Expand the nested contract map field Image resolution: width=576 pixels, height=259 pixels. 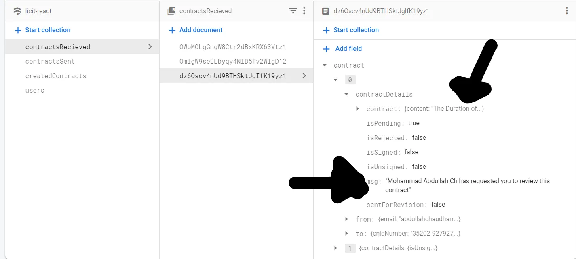[x=357, y=109]
